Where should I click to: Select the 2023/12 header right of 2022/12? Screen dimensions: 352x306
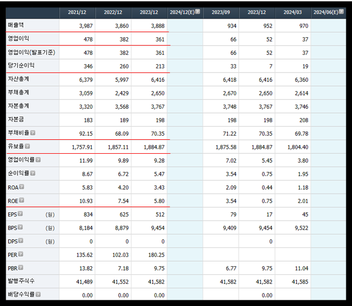pyautogui.click(x=149, y=12)
